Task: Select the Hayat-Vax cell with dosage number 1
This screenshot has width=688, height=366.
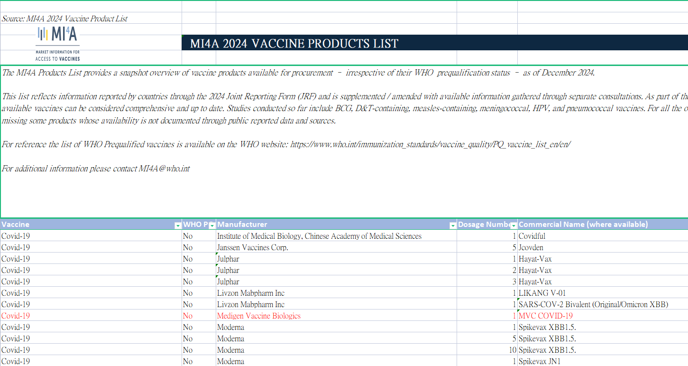Action: click(603, 259)
